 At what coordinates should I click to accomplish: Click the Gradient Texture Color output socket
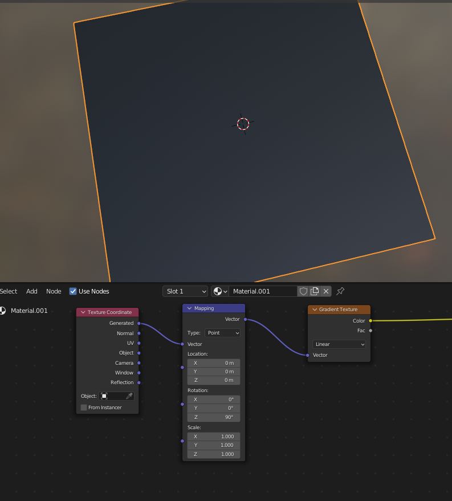pos(370,321)
